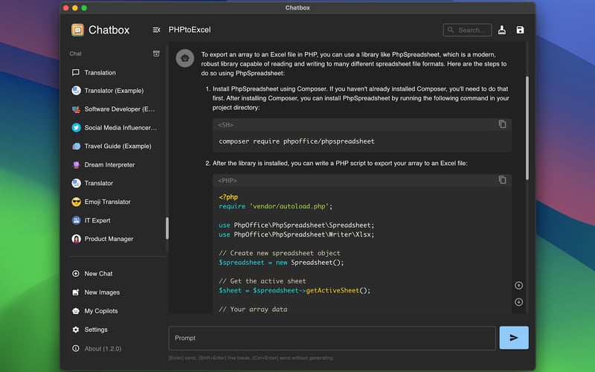Select the Software Developer example chat

(119, 109)
